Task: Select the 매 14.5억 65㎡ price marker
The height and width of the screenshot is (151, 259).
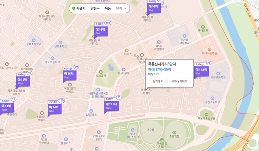Action: tap(202, 71)
